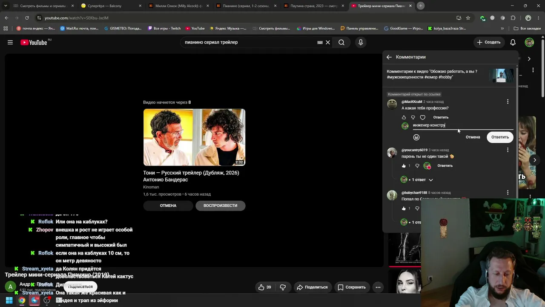Viewport: 545px width, 307px height.
Task: Open the Windows Start menu
Action: [x=9, y=300]
